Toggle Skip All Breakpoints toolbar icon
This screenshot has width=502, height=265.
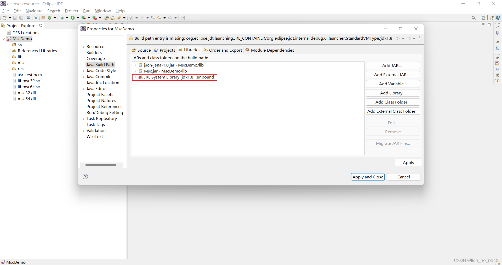36,18
